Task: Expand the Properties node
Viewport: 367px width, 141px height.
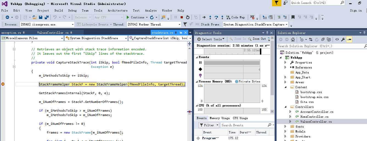Action: click(x=285, y=62)
